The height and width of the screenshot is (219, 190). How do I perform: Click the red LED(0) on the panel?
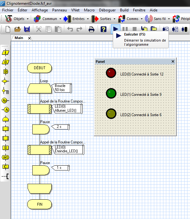pos(111,73)
